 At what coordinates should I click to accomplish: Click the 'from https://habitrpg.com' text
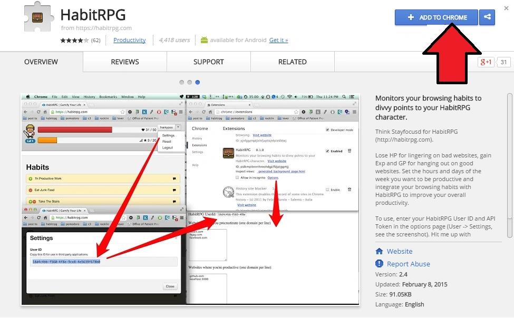pyautogui.click(x=96, y=28)
